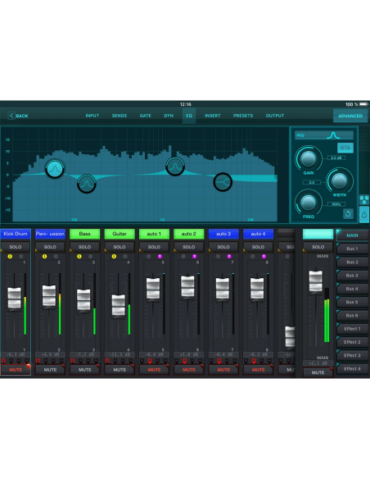
Task: Select the Percussion channel name label
Action: 50,234
